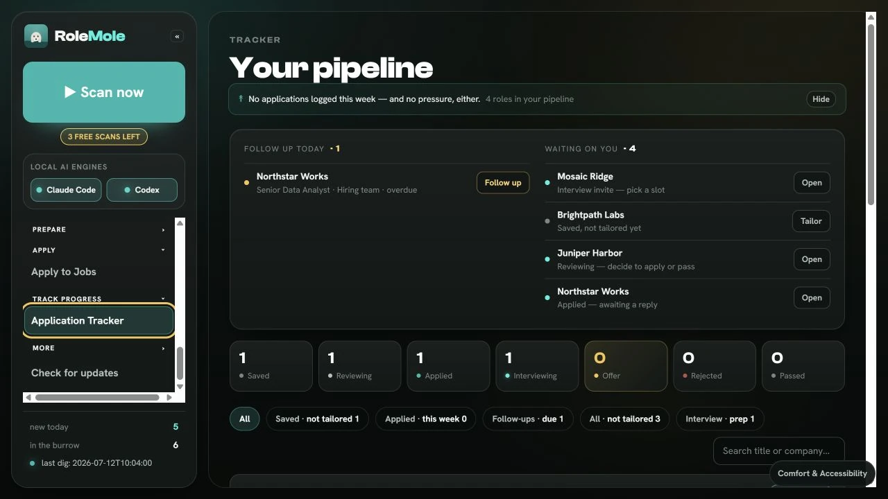Filter by Follow-ups due
888x499 pixels.
tap(528, 419)
